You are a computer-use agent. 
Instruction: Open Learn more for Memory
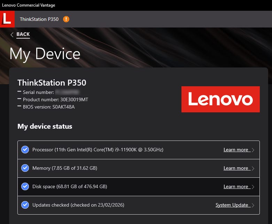[236, 168]
